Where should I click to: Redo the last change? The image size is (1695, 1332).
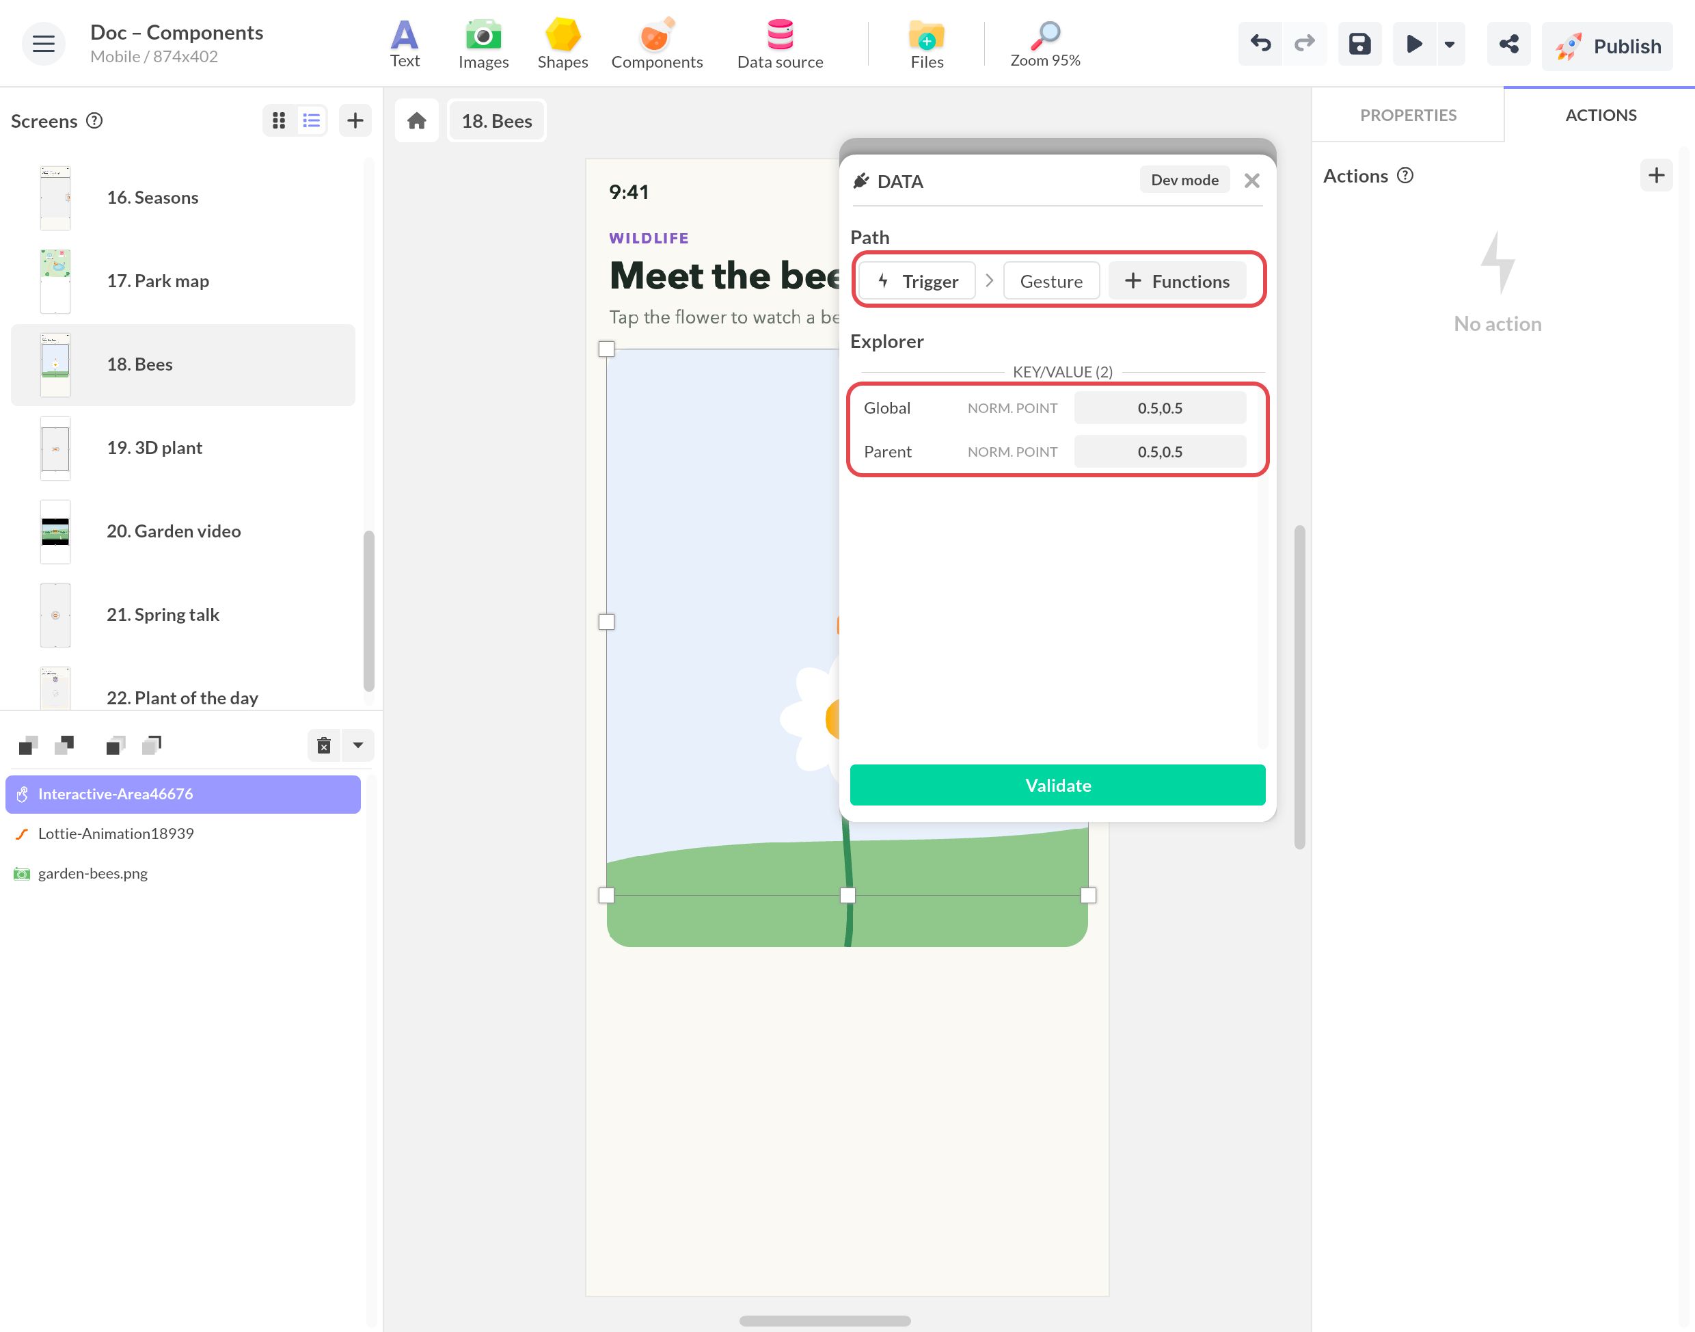(1304, 44)
